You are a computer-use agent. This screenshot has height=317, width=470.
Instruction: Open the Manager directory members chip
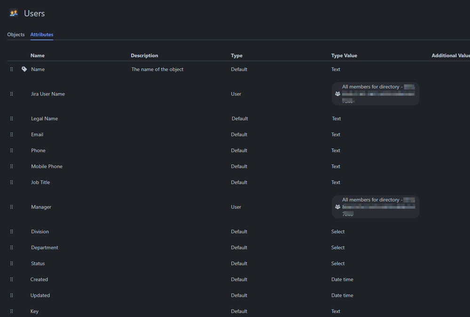pos(375,207)
